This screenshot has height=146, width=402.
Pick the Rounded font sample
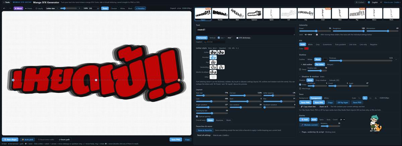point(213,57)
